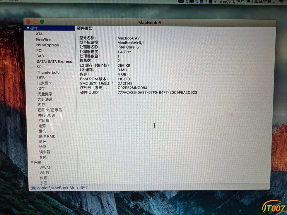The width and height of the screenshot is (287, 215).
Task: Open 储存 storage entry
Action: click(x=41, y=88)
